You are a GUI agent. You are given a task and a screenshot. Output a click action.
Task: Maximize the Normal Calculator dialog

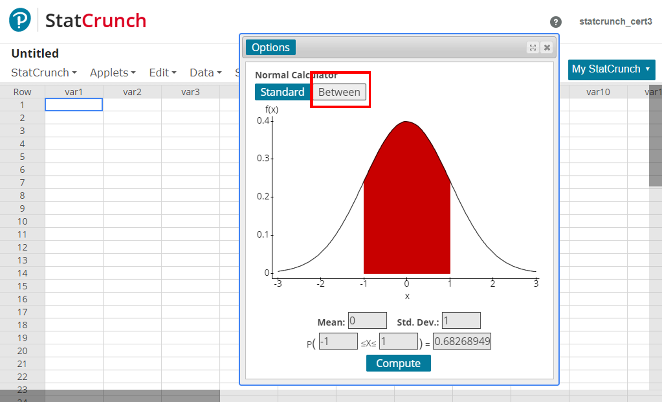click(x=533, y=48)
